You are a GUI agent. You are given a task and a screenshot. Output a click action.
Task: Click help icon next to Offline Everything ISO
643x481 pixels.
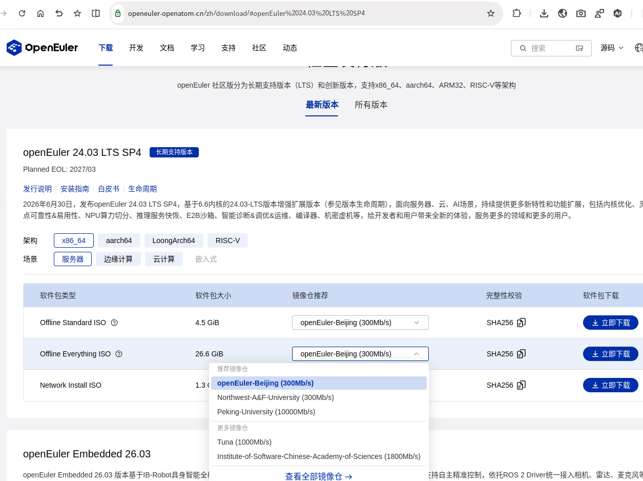119,354
